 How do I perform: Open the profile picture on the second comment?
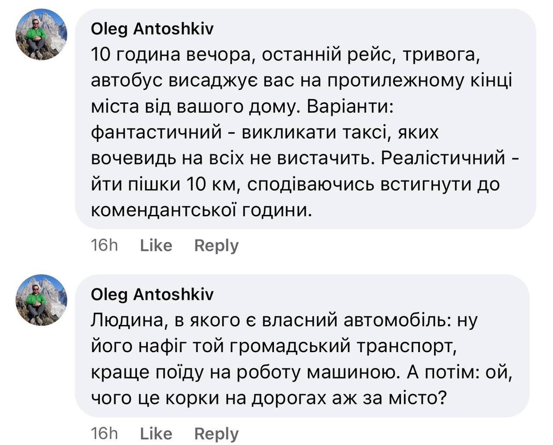(41, 300)
